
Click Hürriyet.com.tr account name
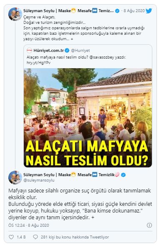click(x=49, y=51)
